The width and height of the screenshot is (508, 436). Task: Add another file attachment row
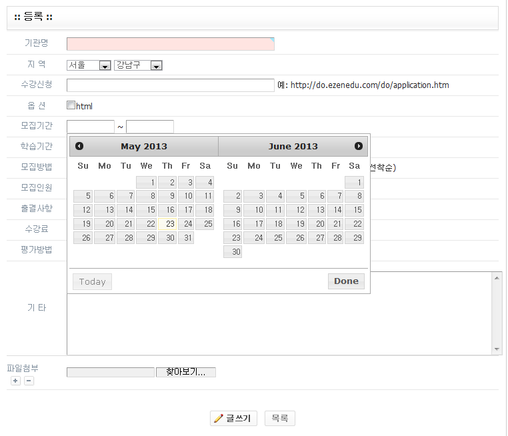pyautogui.click(x=15, y=381)
